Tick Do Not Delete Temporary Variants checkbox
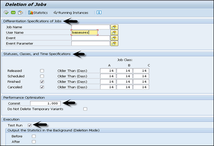 click(85, 109)
